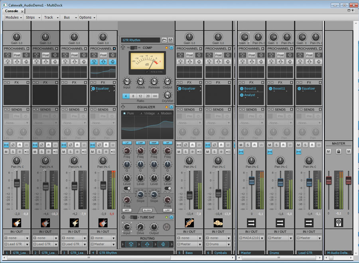Viewport: 359px width, 263px height.
Task: Open the Bass track output dropdown
Action: tap(189, 244)
